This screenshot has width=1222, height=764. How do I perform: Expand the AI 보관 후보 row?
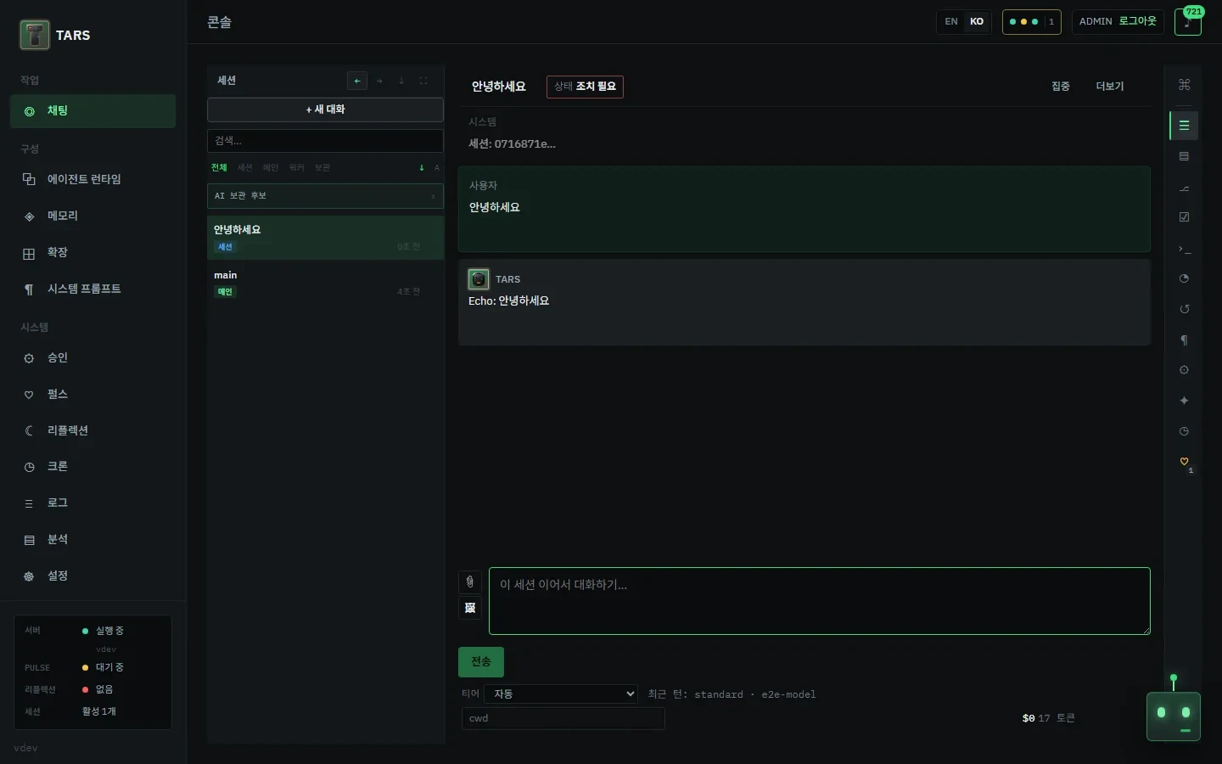(x=326, y=196)
